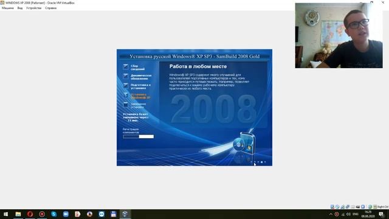Viewport: 389px width, 219px height.
Task: Click the VirtualBox optical disk status icon
Action: (337, 207)
